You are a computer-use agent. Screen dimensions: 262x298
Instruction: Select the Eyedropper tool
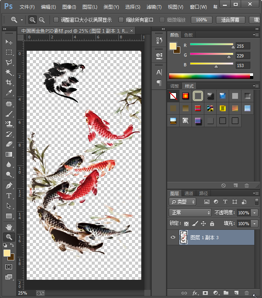click(x=9, y=93)
